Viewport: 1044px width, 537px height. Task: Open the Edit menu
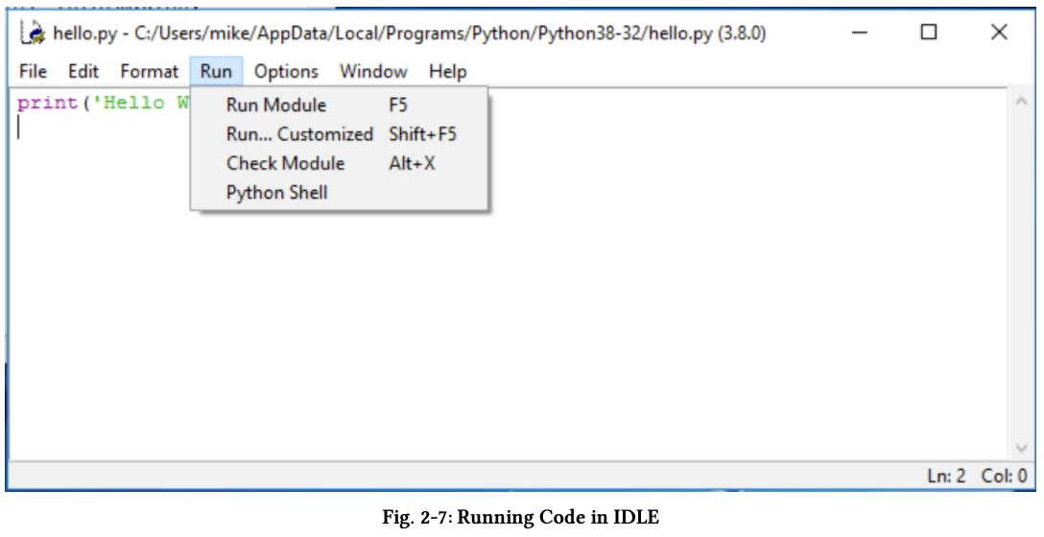83,72
